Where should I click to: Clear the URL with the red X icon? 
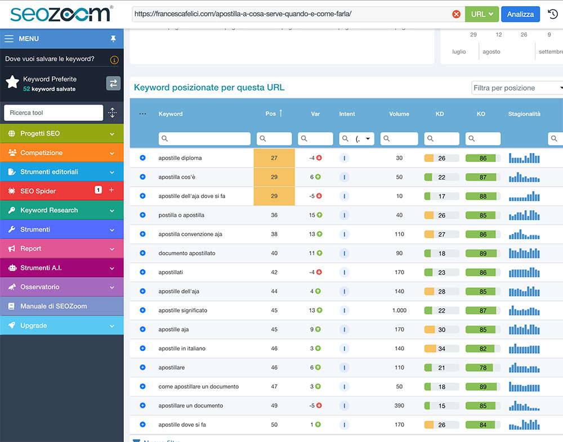[456, 14]
